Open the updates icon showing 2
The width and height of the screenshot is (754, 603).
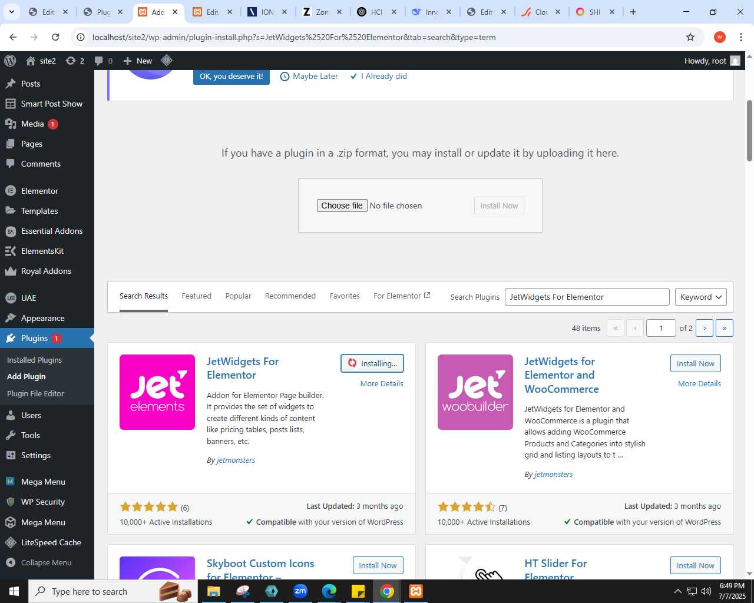(75, 61)
